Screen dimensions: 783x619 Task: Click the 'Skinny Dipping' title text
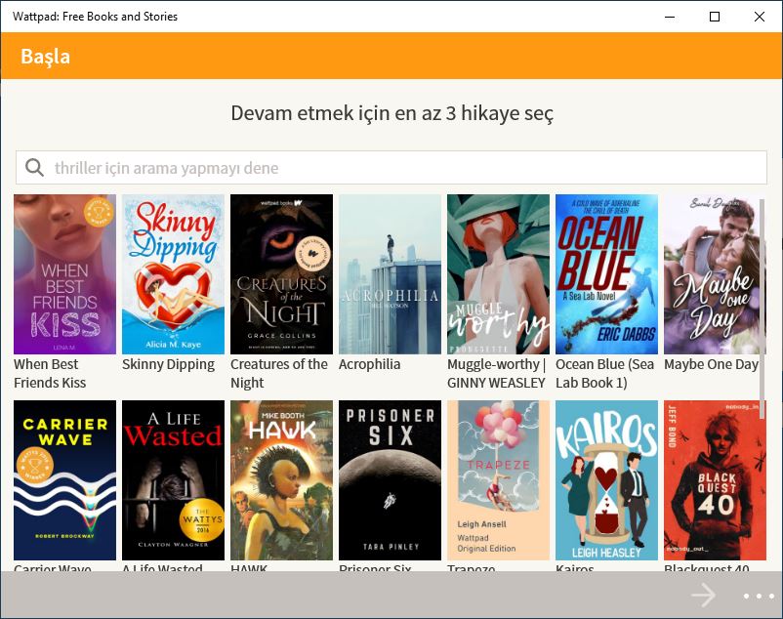click(168, 364)
